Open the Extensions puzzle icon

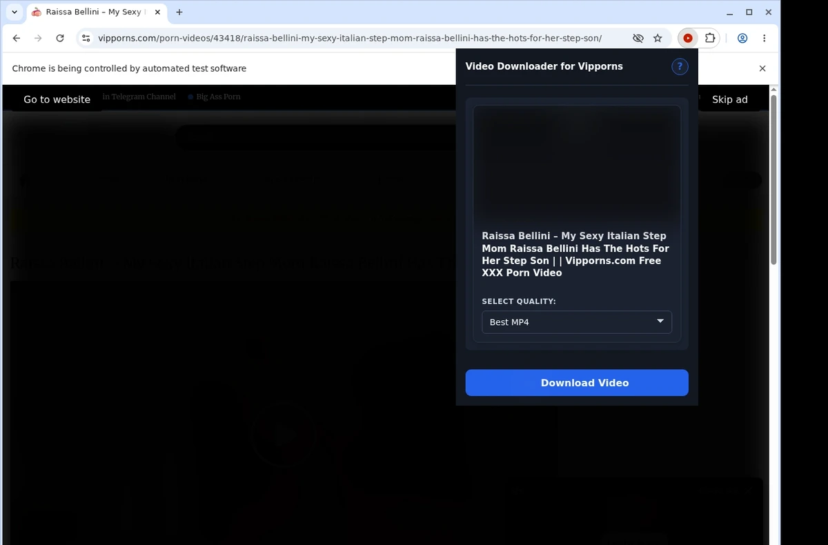click(x=710, y=39)
